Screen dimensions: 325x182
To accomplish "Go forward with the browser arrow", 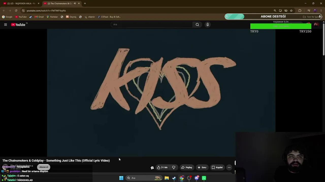I will tap(10, 11).
